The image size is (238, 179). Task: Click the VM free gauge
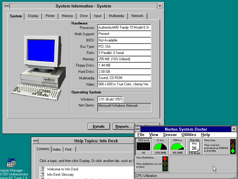[177, 146]
